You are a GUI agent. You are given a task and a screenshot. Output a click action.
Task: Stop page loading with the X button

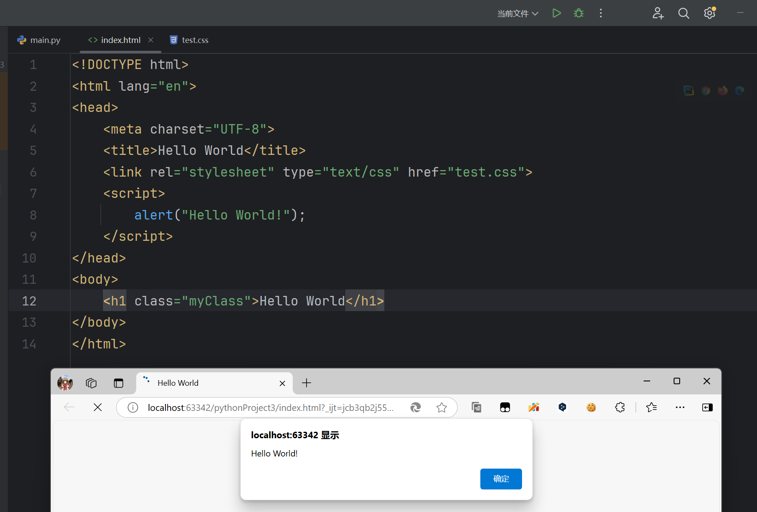98,407
